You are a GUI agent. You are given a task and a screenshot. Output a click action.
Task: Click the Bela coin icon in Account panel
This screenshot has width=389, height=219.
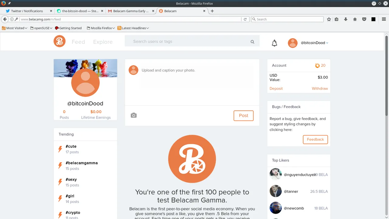point(317,65)
